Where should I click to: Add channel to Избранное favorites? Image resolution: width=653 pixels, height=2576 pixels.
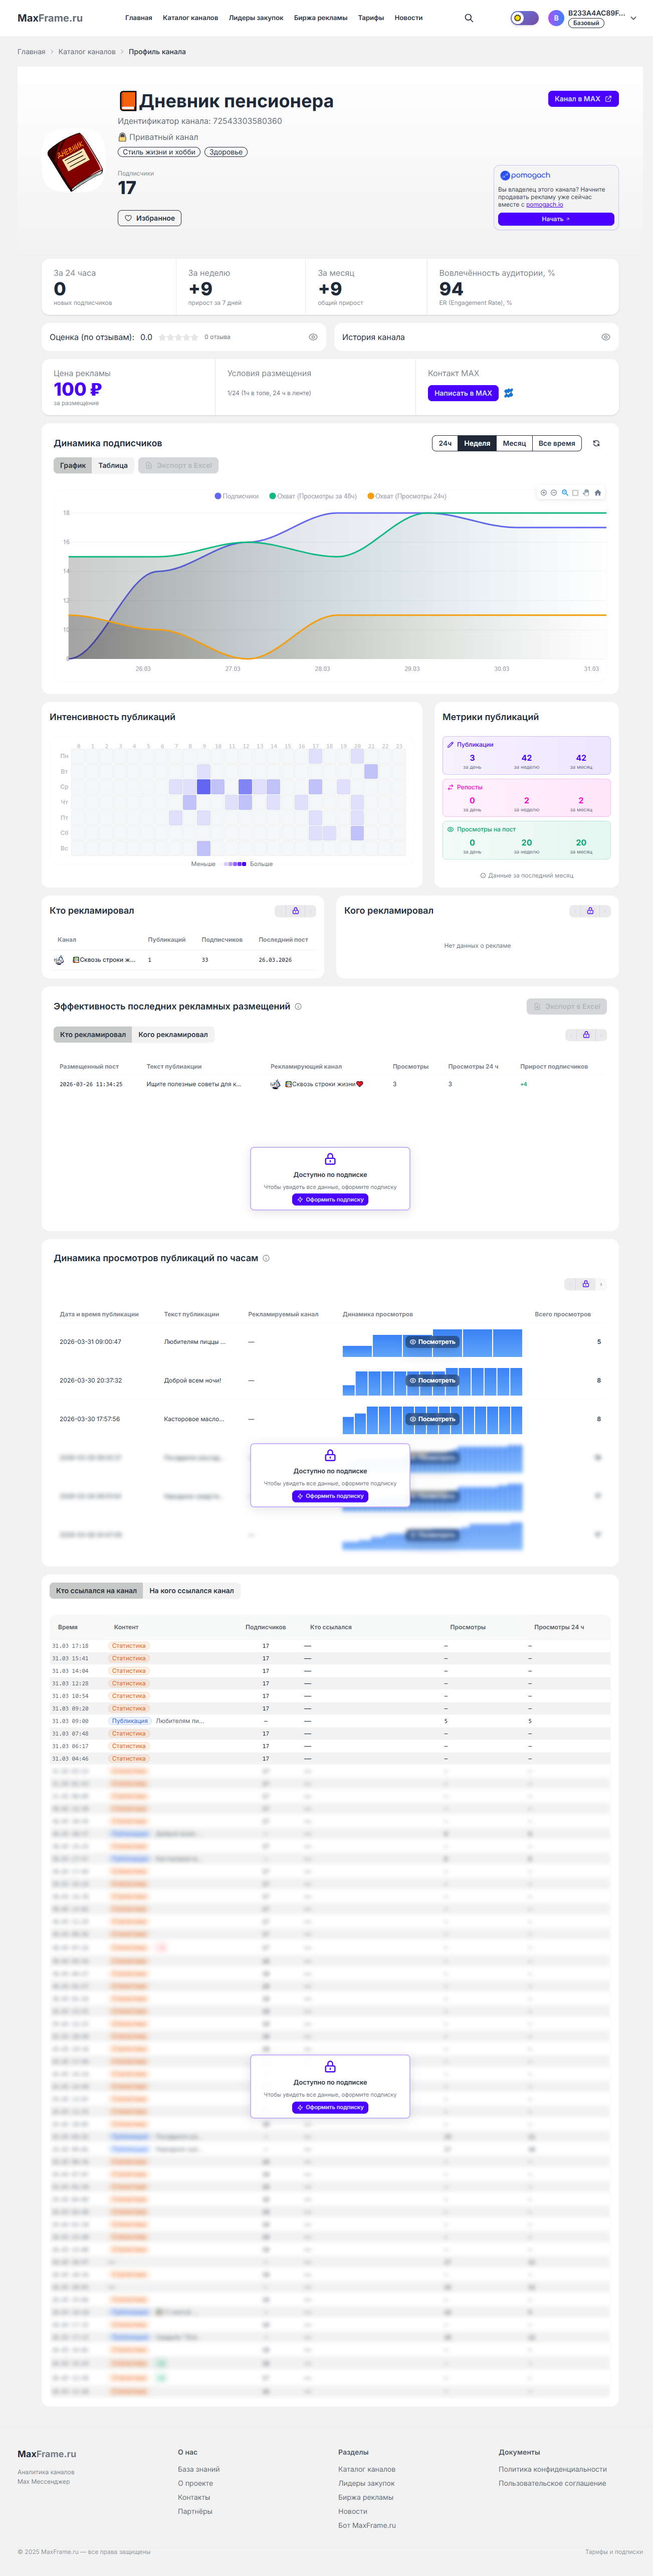pos(150,218)
